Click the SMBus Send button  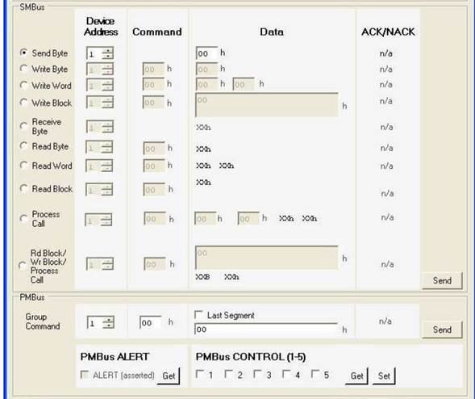(442, 280)
